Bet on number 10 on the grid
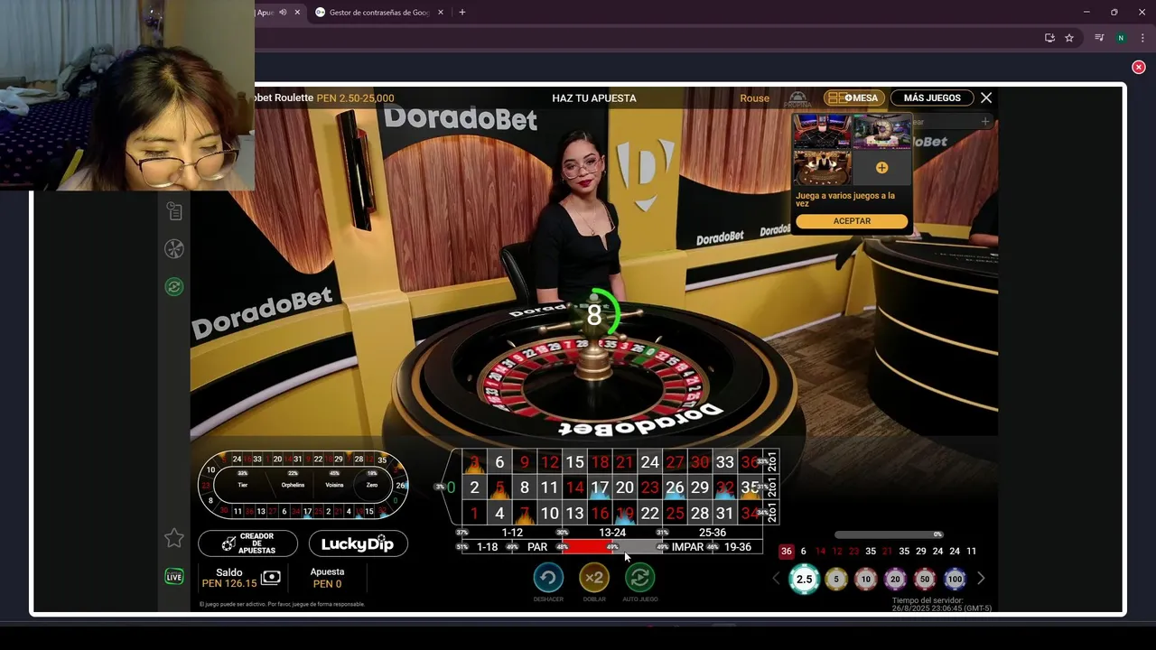 [x=549, y=514]
